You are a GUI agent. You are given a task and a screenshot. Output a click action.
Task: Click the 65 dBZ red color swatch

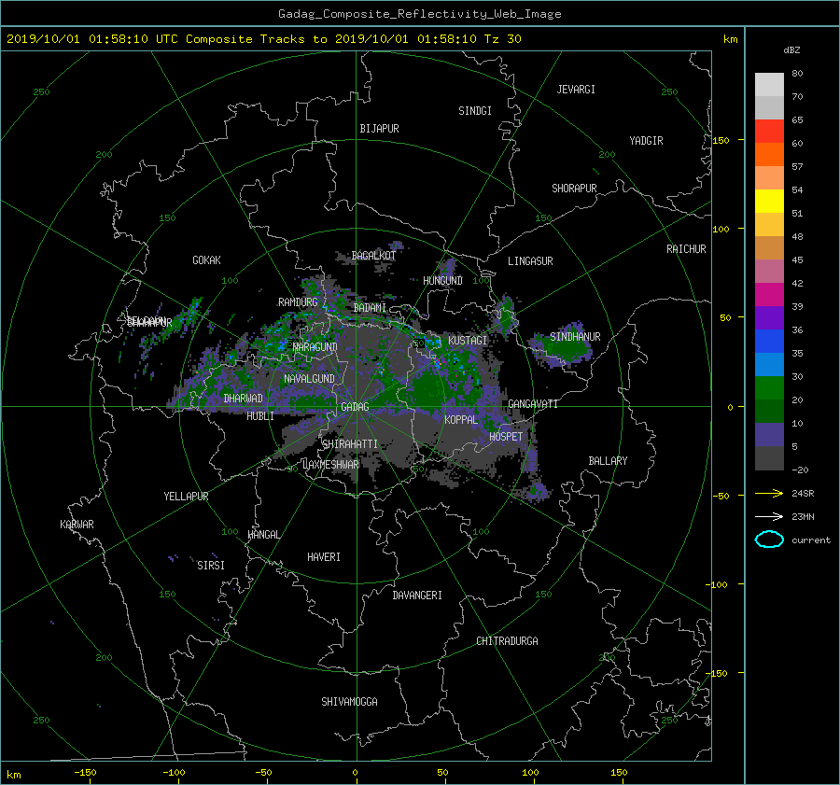[769, 132]
